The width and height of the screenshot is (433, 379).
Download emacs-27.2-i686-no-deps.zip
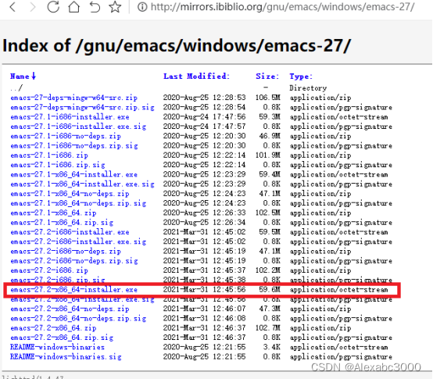tap(66, 252)
